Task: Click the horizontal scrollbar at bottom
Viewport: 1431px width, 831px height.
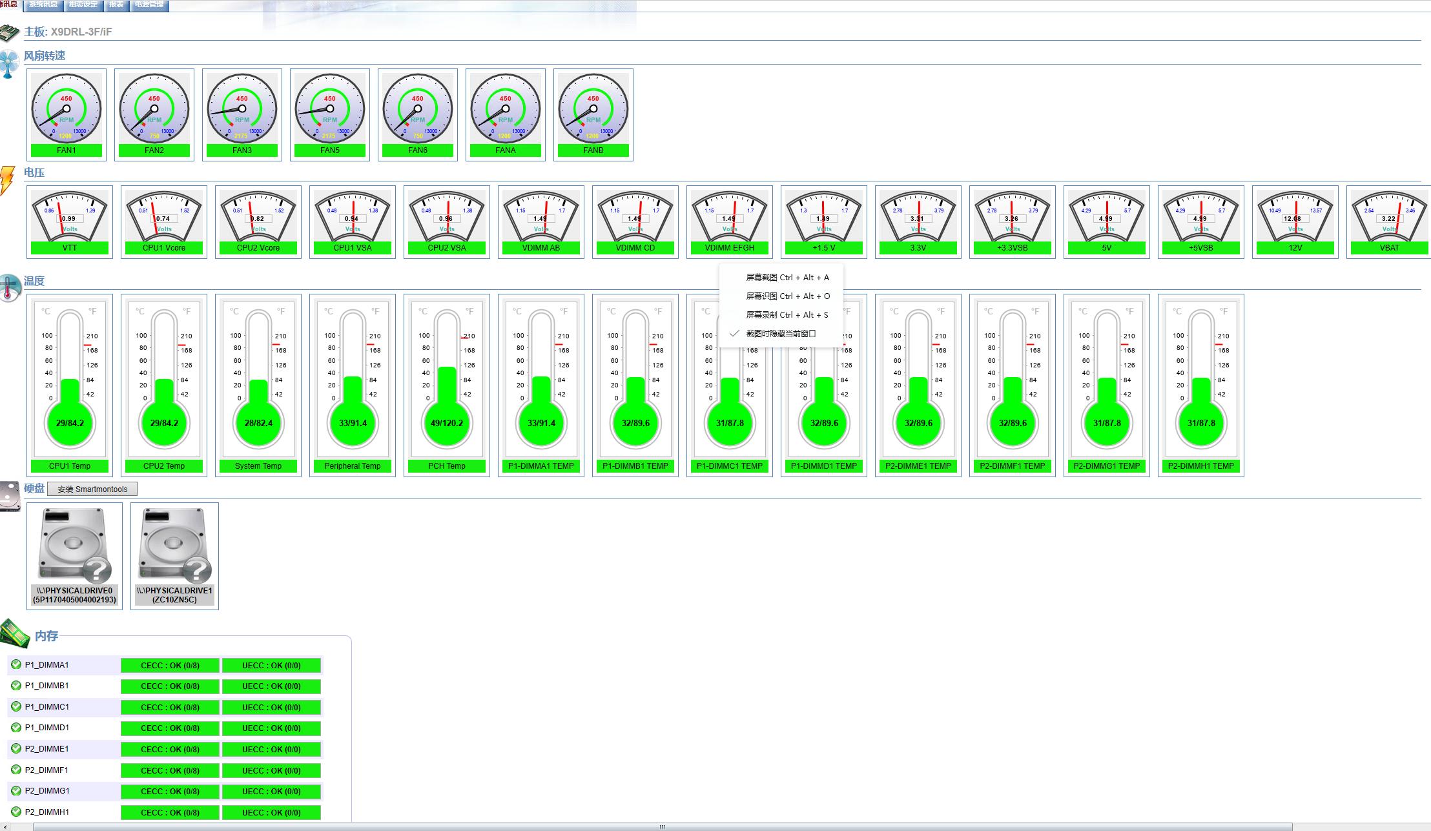Action: point(662,826)
